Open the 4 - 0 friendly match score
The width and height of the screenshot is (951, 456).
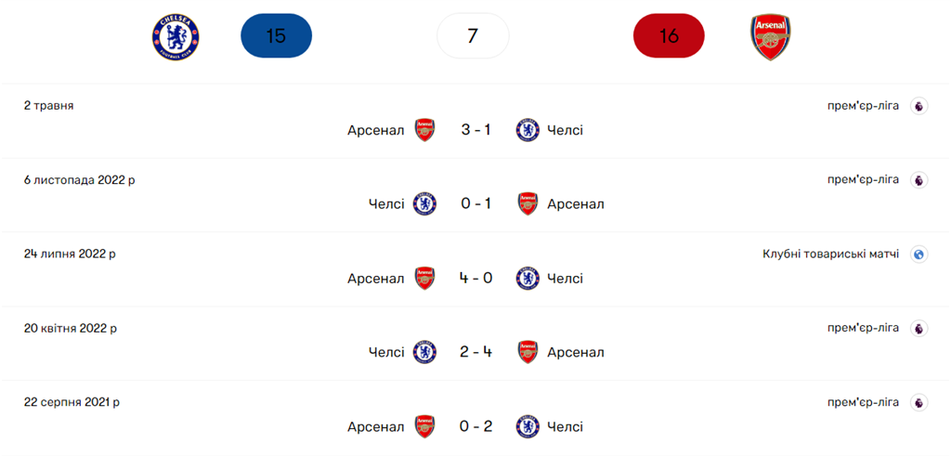(x=476, y=279)
